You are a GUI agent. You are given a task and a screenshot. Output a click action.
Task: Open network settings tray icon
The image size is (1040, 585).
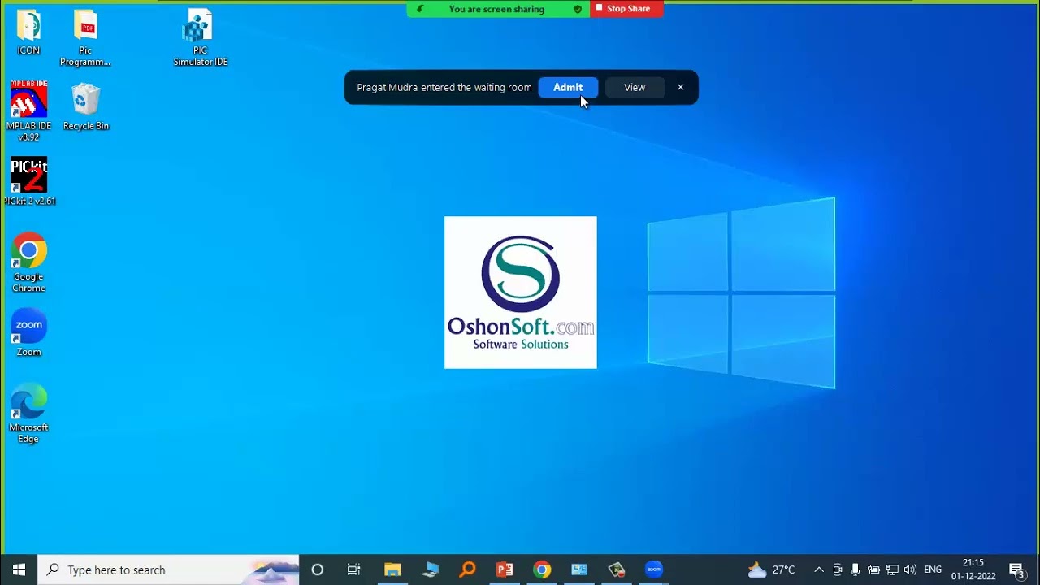pos(892,570)
